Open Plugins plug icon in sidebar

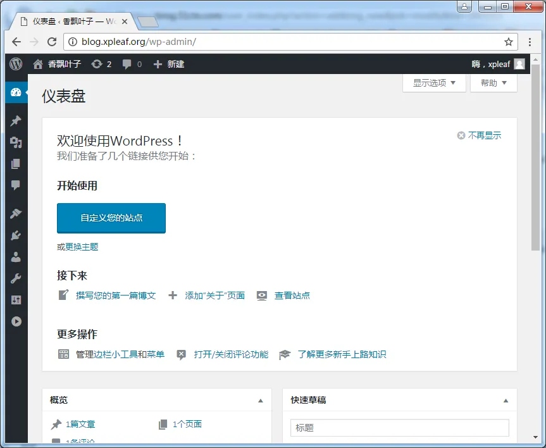tap(16, 235)
